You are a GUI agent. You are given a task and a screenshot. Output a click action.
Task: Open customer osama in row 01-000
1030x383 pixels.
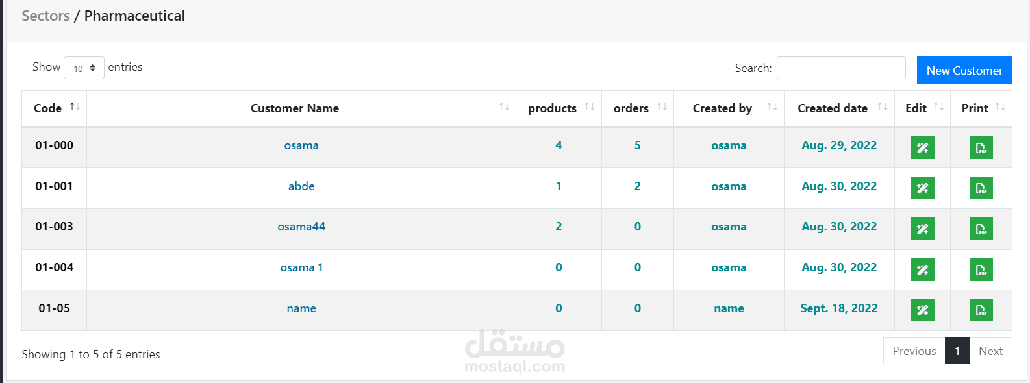[x=301, y=145]
